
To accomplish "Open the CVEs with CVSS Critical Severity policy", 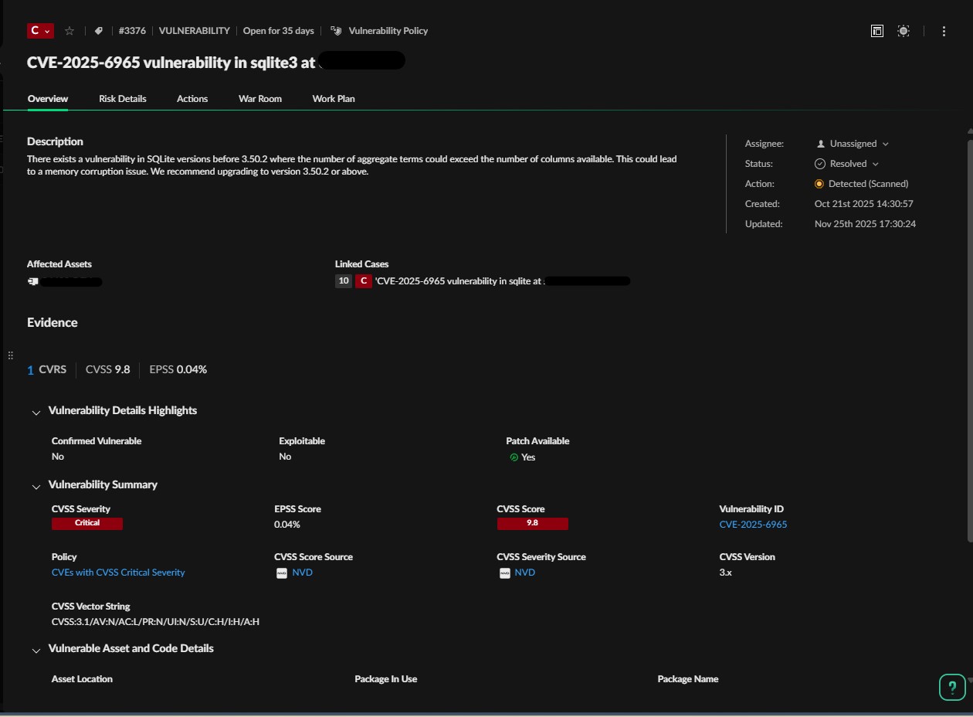I will pyautogui.click(x=118, y=573).
